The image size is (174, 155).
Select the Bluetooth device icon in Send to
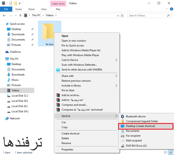[123, 116]
